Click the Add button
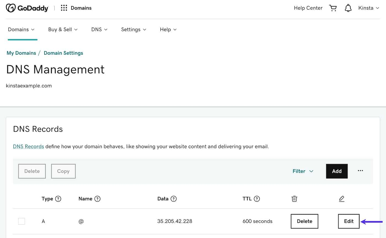The image size is (386, 238). point(337,171)
